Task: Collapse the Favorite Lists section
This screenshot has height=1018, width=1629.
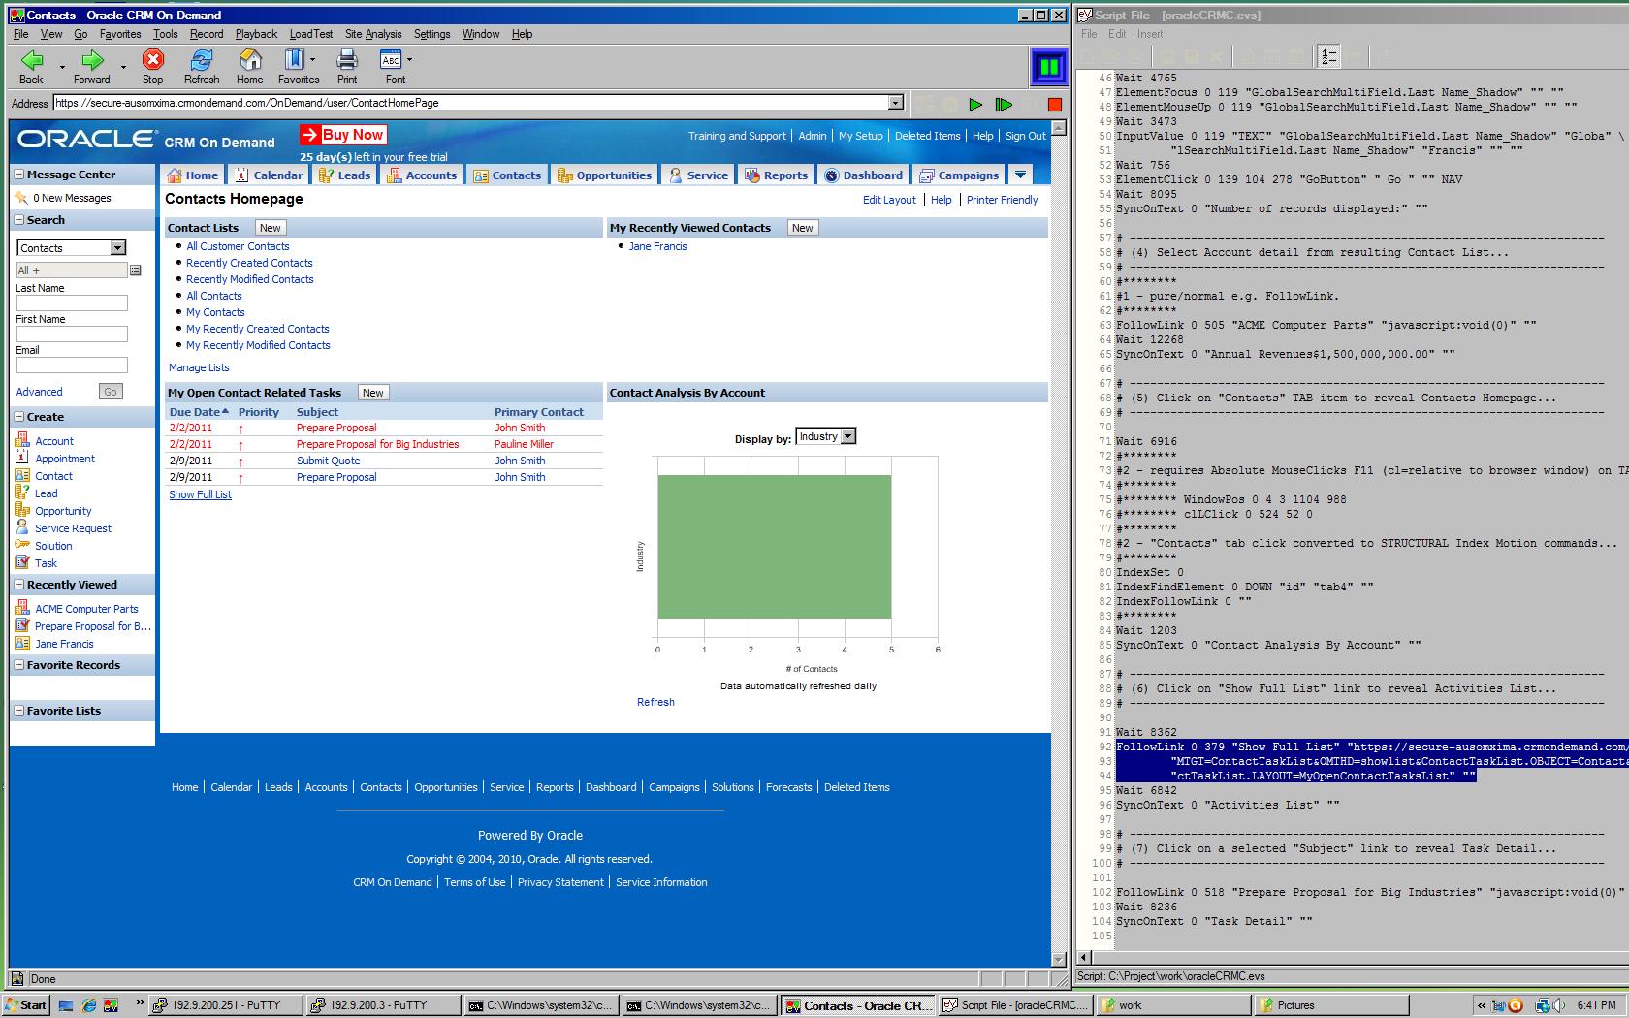Action: click(18, 711)
